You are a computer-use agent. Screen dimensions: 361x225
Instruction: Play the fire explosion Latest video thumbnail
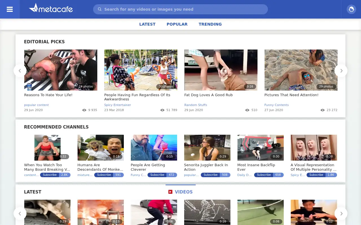pyautogui.click(x=101, y=212)
